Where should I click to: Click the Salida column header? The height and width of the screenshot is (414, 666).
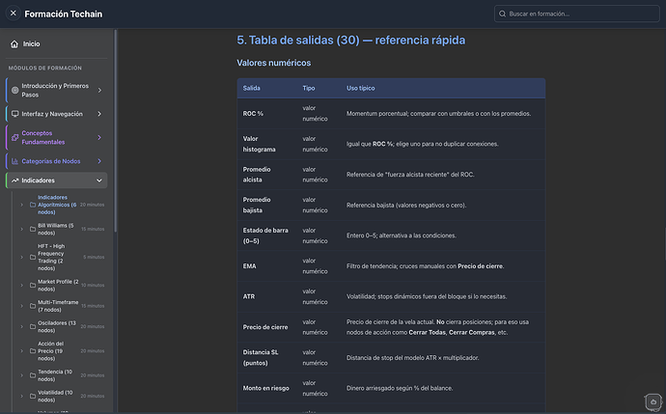coord(252,89)
